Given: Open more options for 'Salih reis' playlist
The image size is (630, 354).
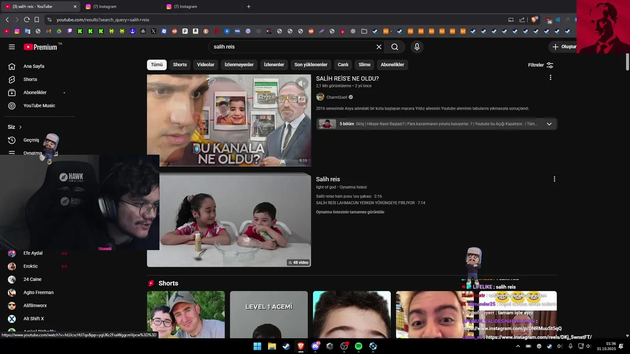Looking at the screenshot, I should [x=554, y=179].
